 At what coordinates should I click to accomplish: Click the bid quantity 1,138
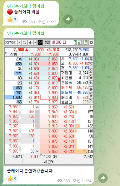88,151
